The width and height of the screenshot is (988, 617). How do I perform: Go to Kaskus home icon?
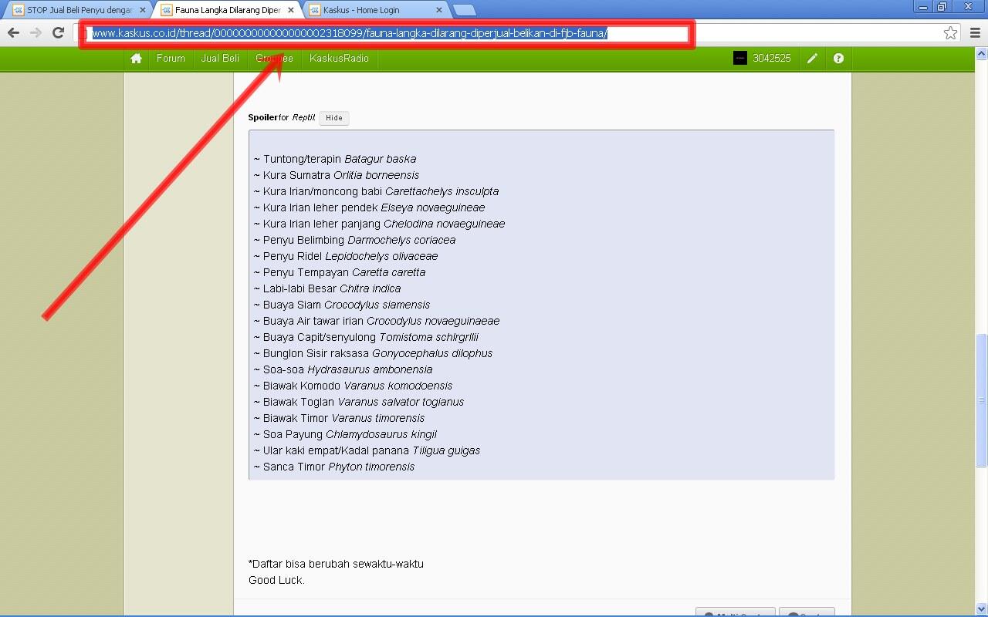pos(137,59)
